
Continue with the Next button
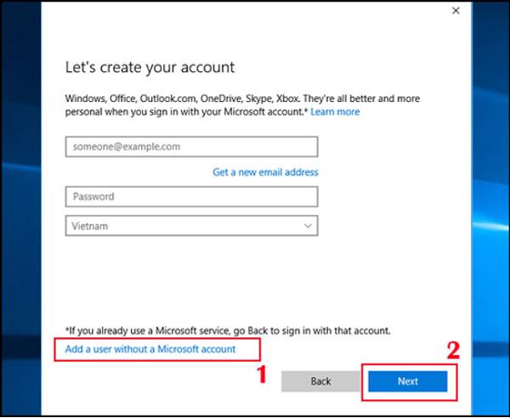[407, 381]
